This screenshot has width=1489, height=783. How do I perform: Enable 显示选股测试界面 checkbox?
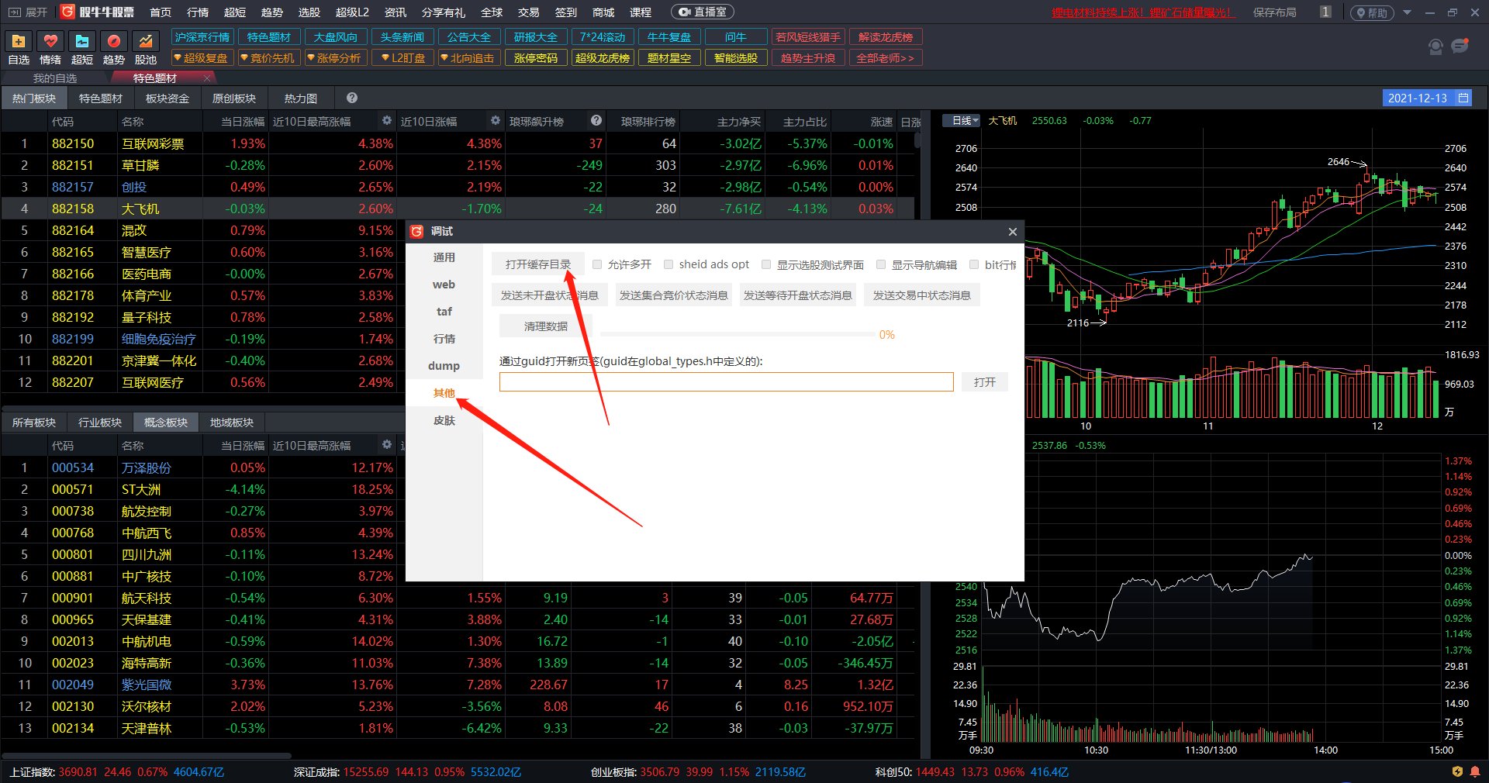coord(766,264)
